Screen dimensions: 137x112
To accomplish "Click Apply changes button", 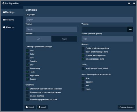I will click(126, 107).
